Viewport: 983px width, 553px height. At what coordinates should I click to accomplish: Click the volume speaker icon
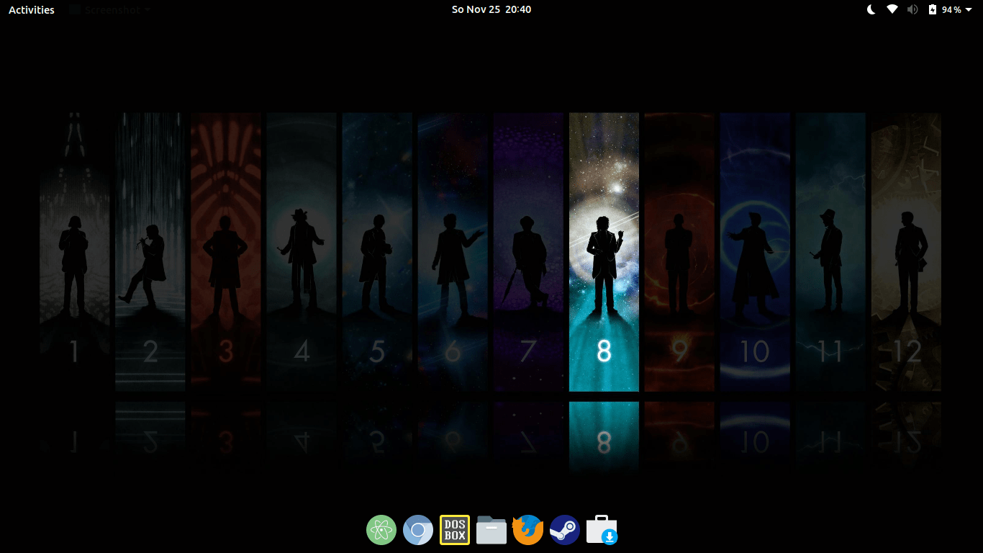point(912,9)
